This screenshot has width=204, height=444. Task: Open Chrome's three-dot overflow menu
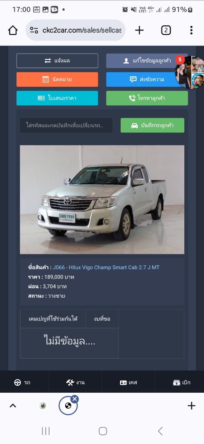[191, 31]
